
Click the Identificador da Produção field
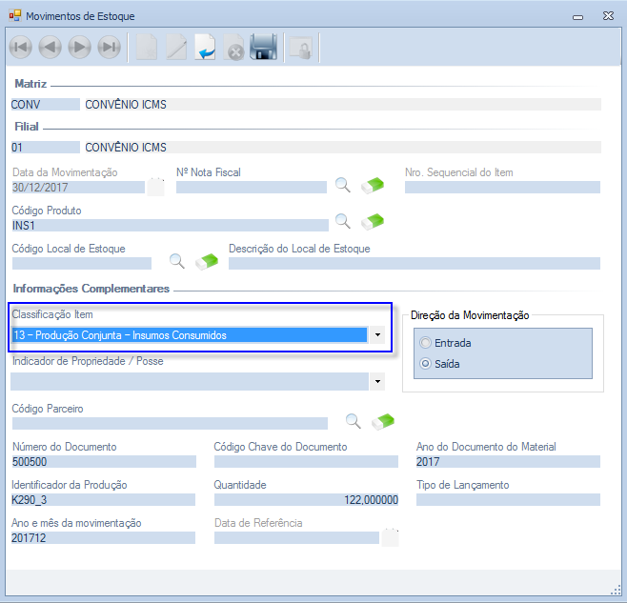pyautogui.click(x=103, y=500)
